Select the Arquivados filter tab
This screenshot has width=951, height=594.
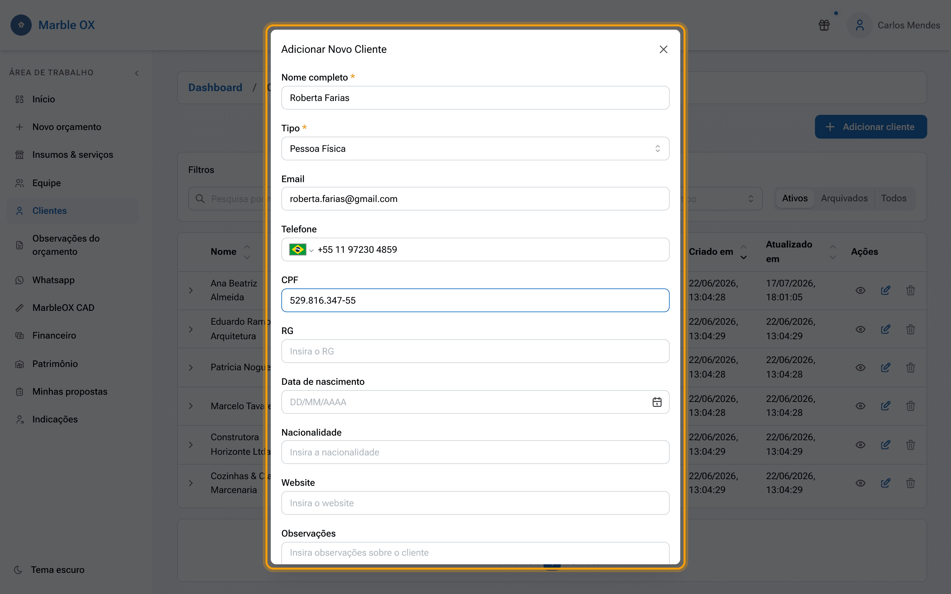point(844,198)
